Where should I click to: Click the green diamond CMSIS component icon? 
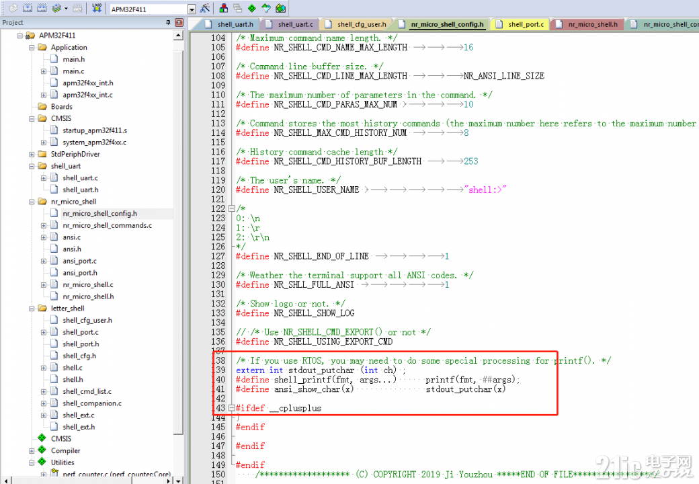coord(42,438)
